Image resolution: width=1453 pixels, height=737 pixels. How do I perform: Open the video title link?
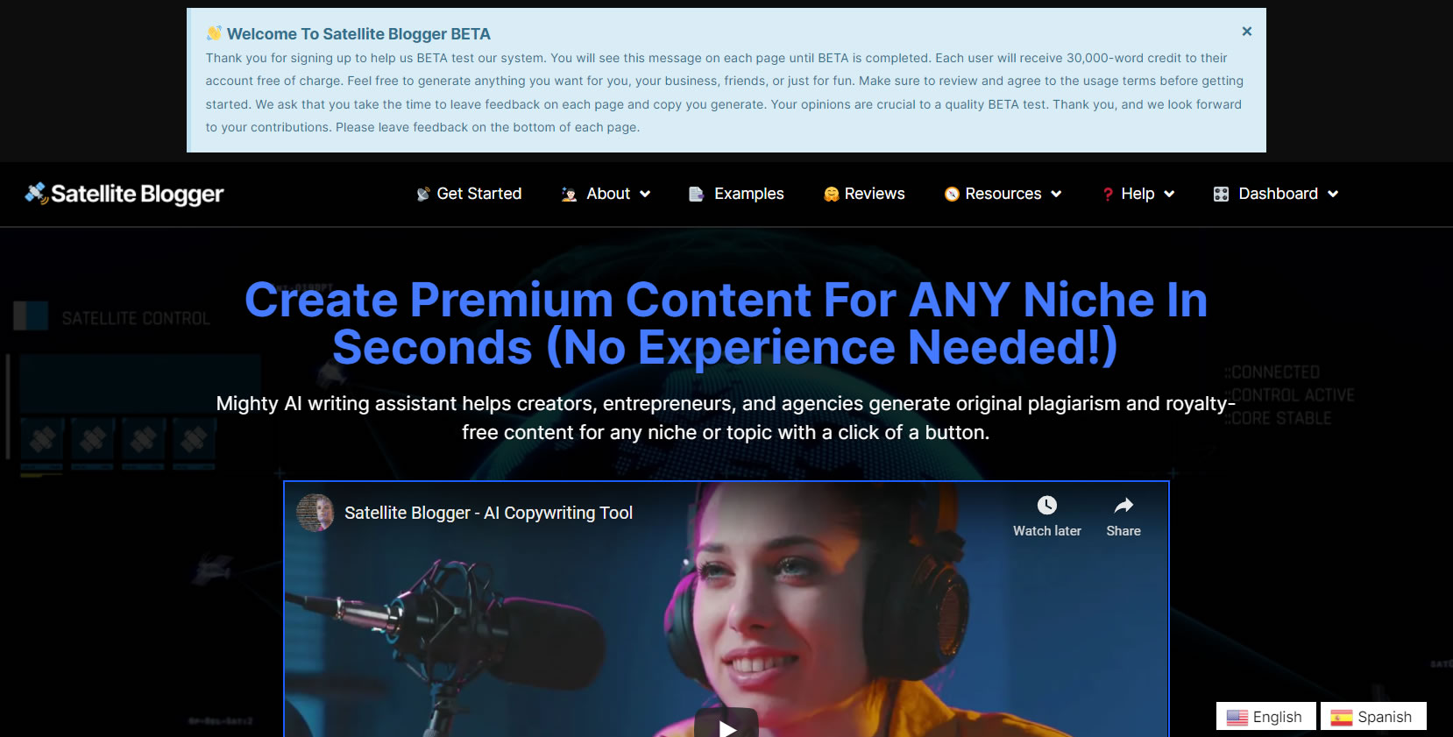(488, 513)
